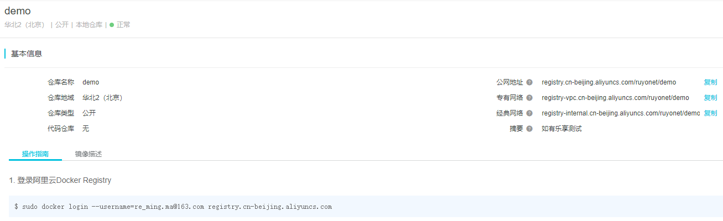Copy the 公网地址 registry address
This screenshot has height=221, width=723.
click(x=710, y=82)
